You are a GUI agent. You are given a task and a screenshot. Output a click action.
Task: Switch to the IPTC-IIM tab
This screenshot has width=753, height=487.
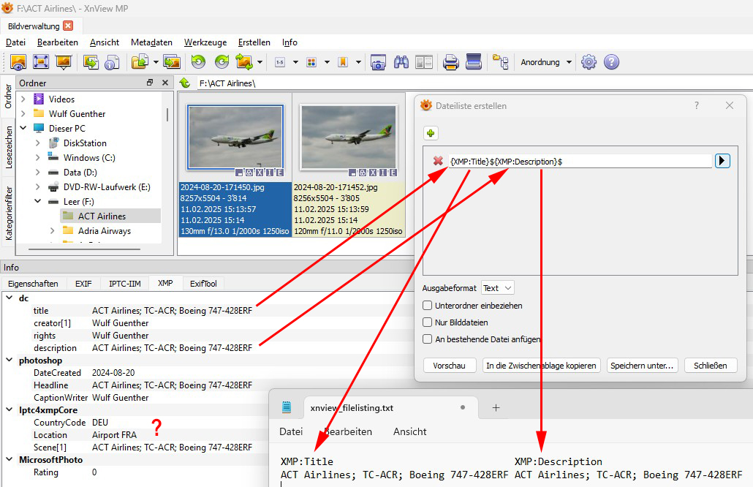[x=125, y=284]
